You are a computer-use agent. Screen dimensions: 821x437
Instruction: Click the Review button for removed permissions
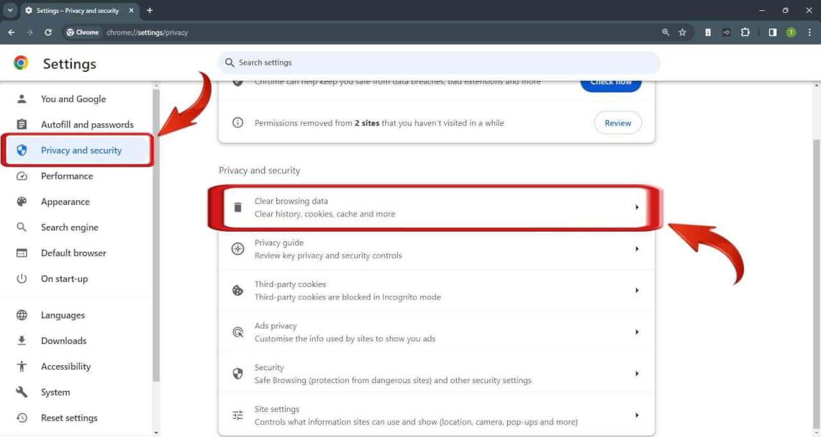point(617,123)
